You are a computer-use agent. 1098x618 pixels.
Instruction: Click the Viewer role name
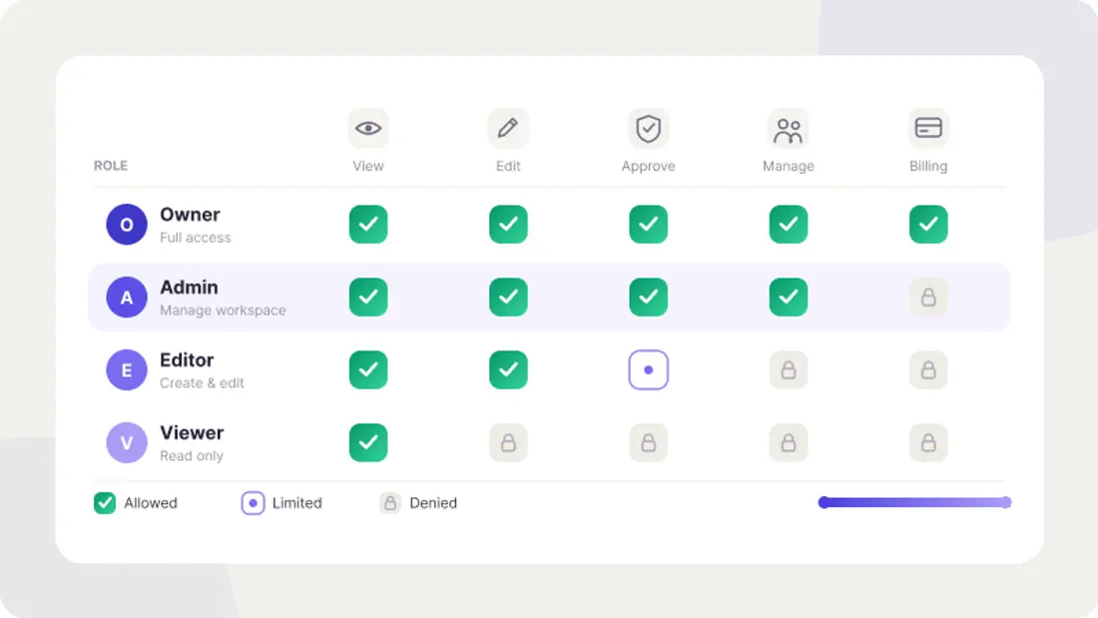[x=192, y=433]
